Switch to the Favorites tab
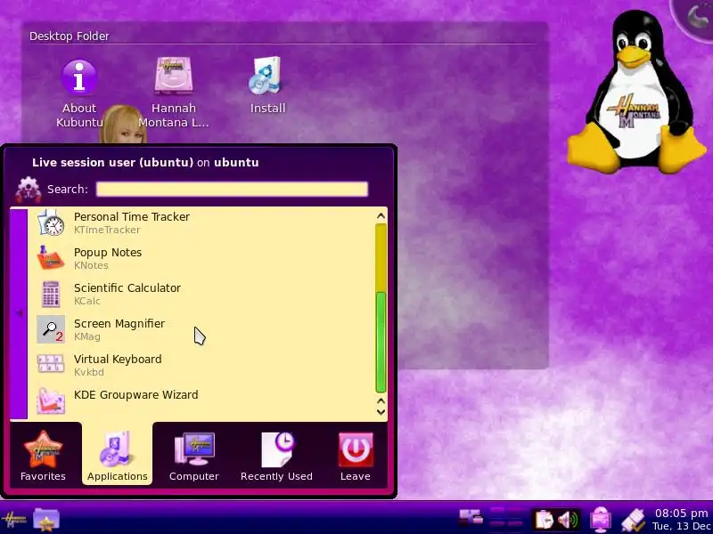This screenshot has width=713, height=534. tap(43, 456)
